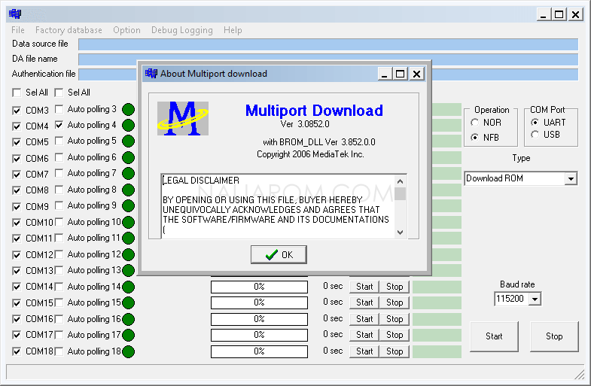591x386 pixels.
Task: Click the COM18 0% progress bar
Action: pos(259,351)
